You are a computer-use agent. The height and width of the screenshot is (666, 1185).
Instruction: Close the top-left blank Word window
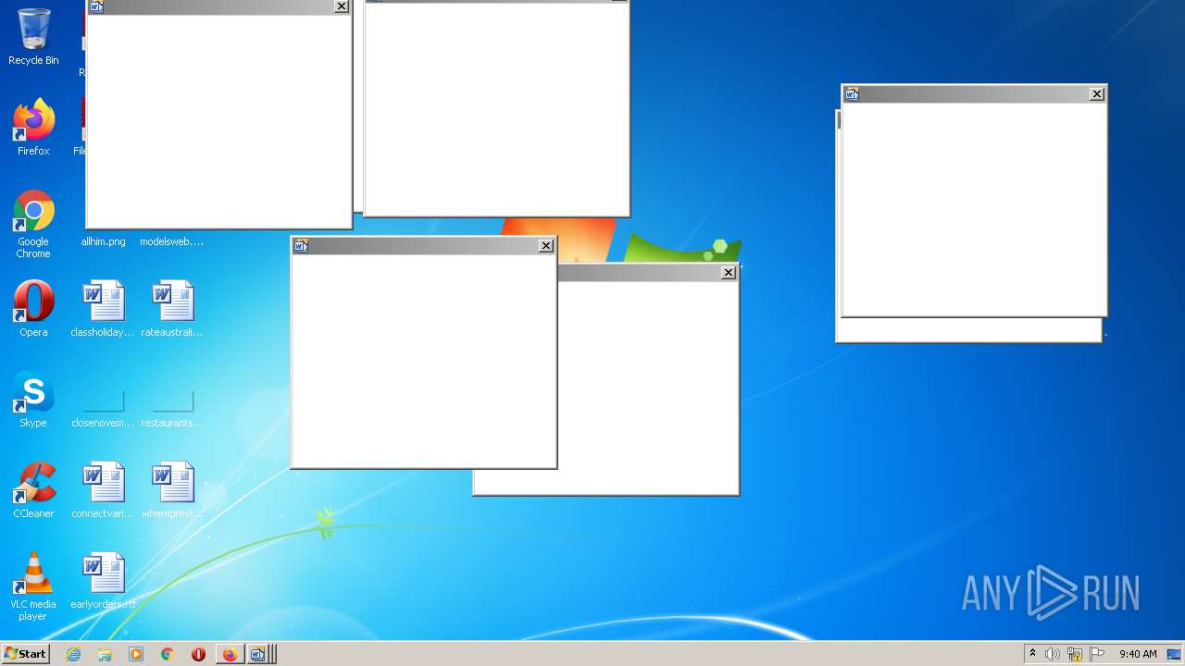342,6
